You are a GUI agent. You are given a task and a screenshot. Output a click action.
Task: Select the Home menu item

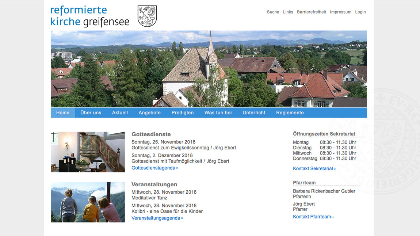[63, 113]
